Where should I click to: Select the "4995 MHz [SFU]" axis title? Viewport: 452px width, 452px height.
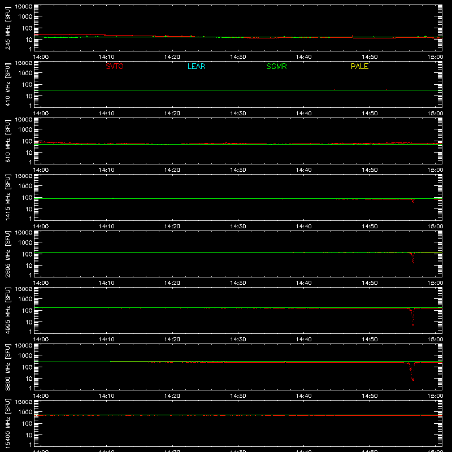[8, 310]
